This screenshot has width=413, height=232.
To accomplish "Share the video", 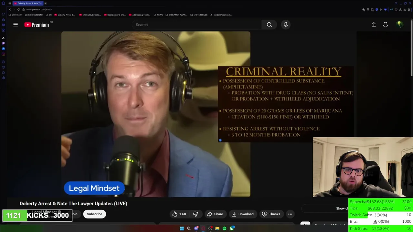I will tap(215, 214).
